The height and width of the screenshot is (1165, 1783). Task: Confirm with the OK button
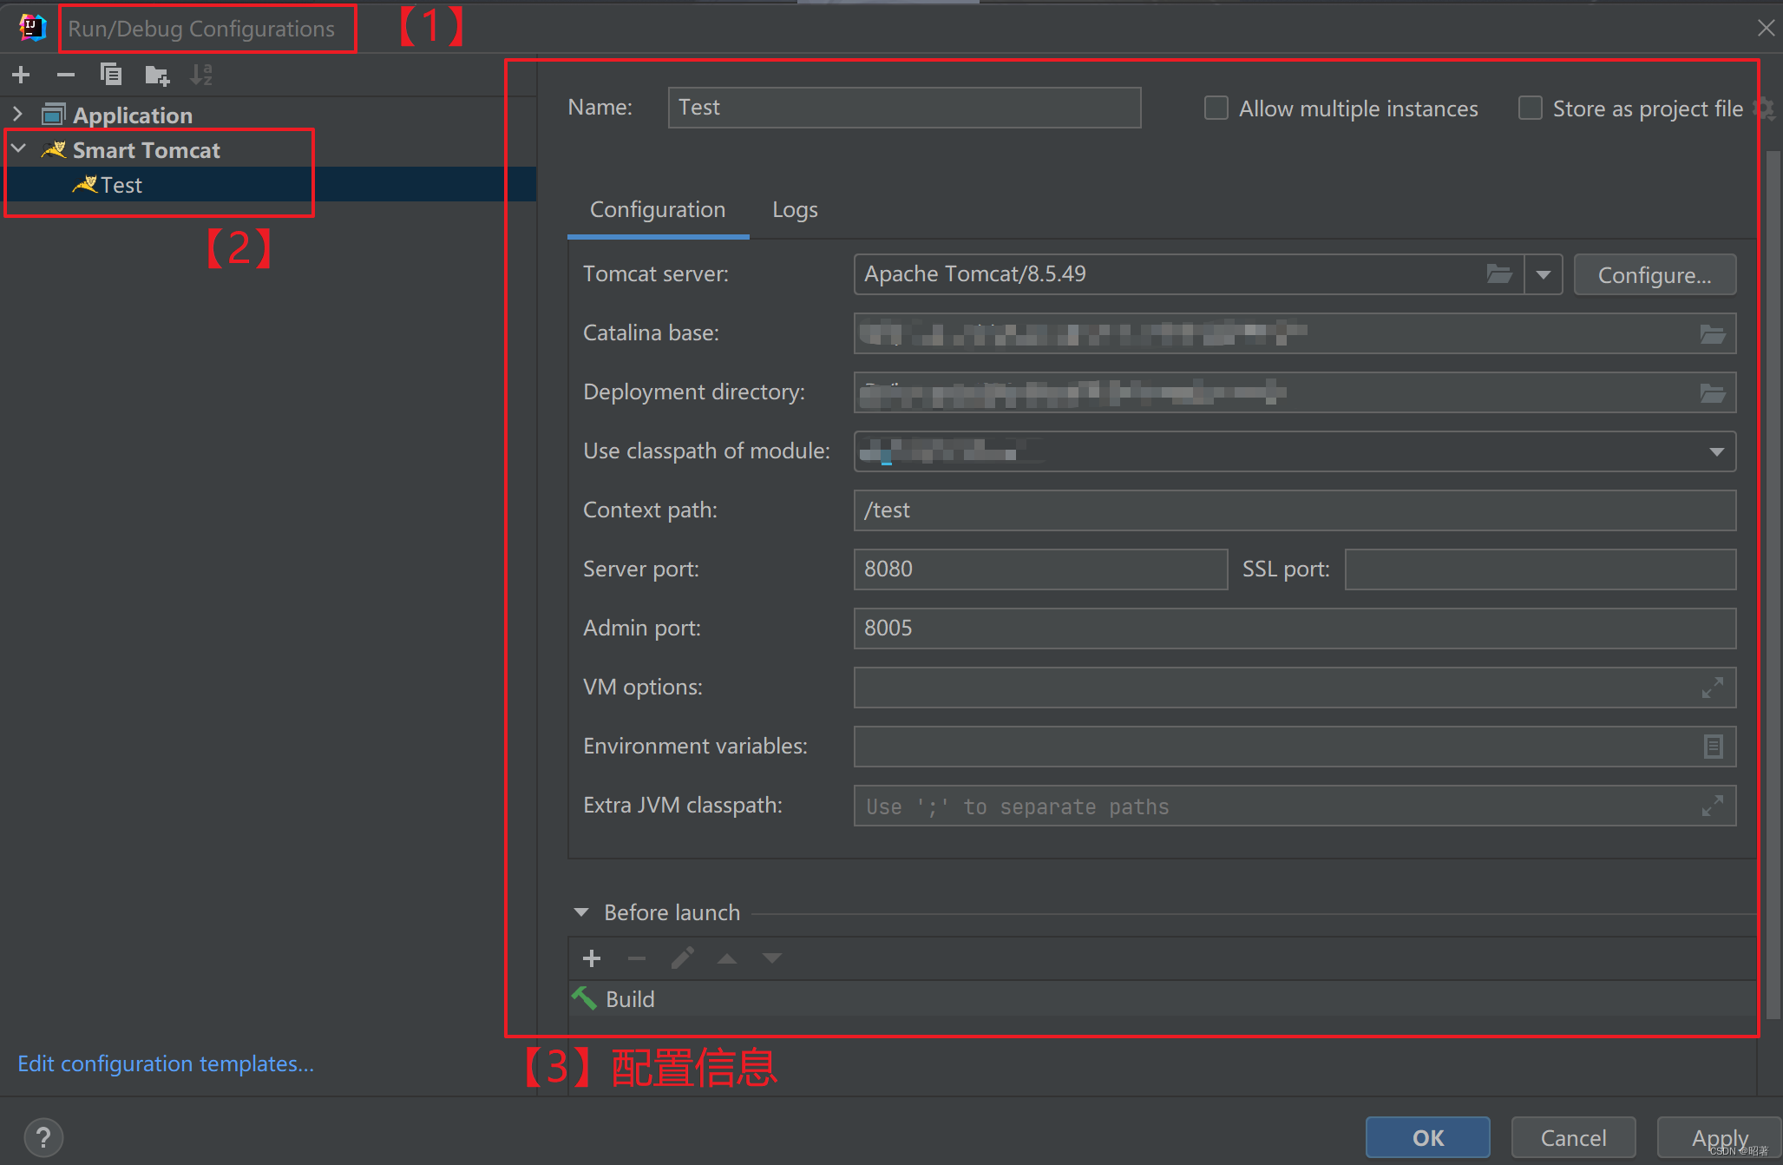tap(1428, 1137)
